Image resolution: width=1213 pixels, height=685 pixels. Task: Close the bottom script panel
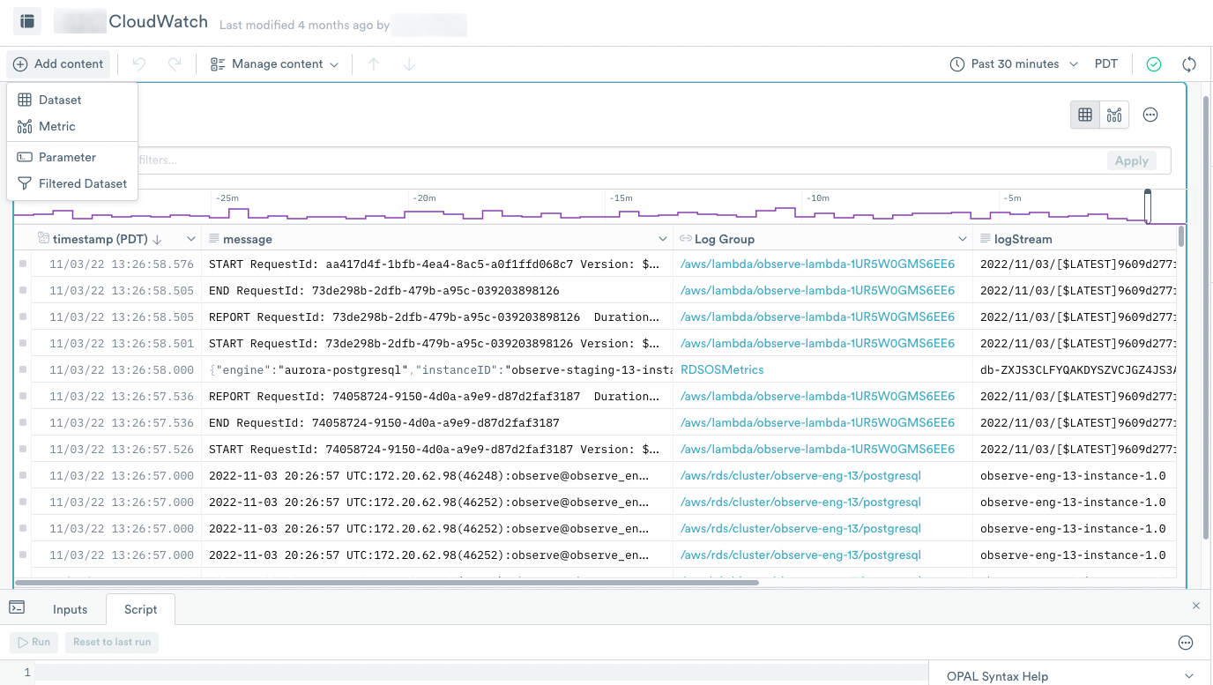tap(1196, 606)
